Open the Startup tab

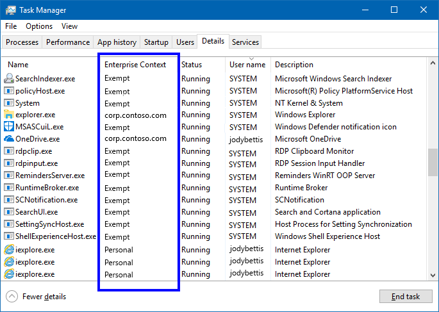[x=156, y=42]
